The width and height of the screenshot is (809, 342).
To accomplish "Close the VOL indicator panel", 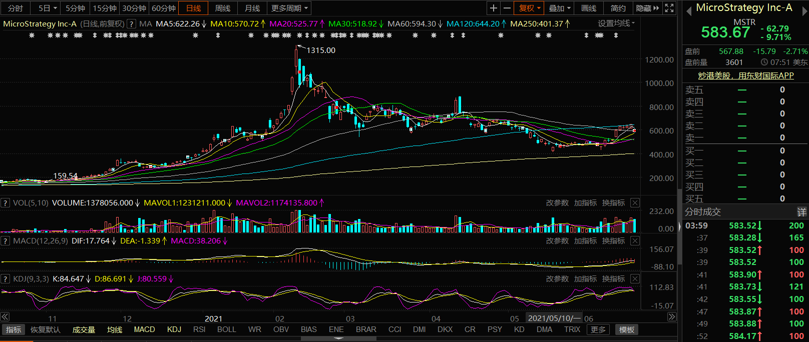I will click(635, 203).
